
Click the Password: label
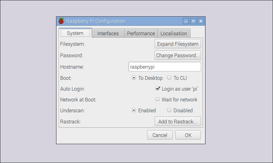pyautogui.click(x=72, y=55)
